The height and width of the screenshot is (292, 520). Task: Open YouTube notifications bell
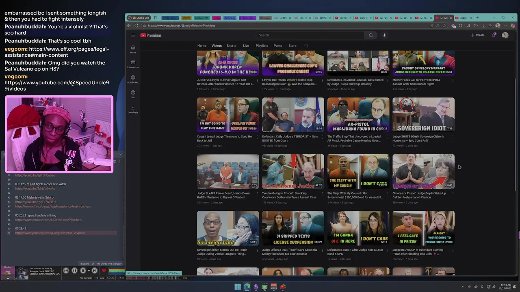point(494,35)
